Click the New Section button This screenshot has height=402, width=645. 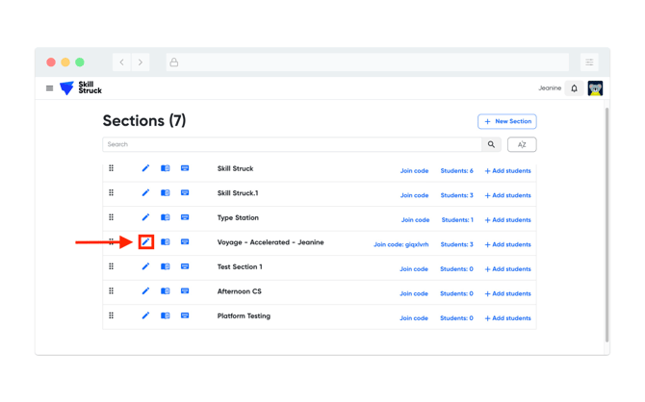[507, 121]
